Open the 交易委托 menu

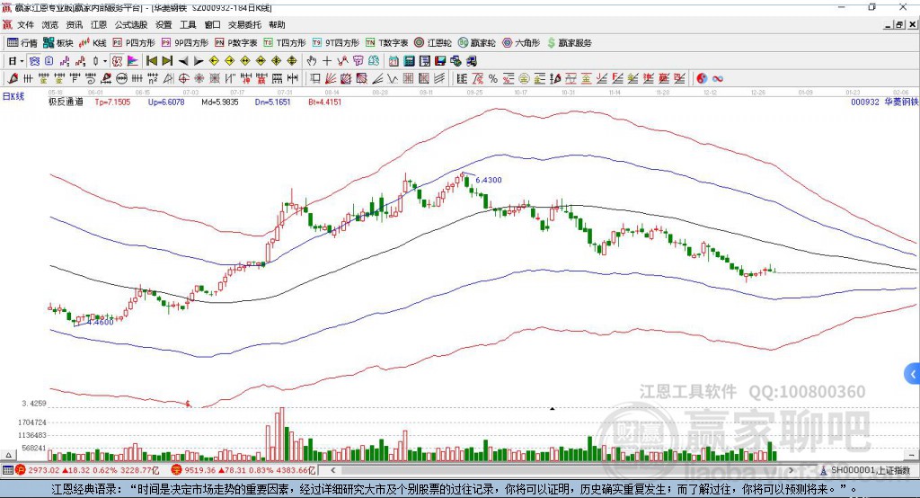(x=244, y=24)
